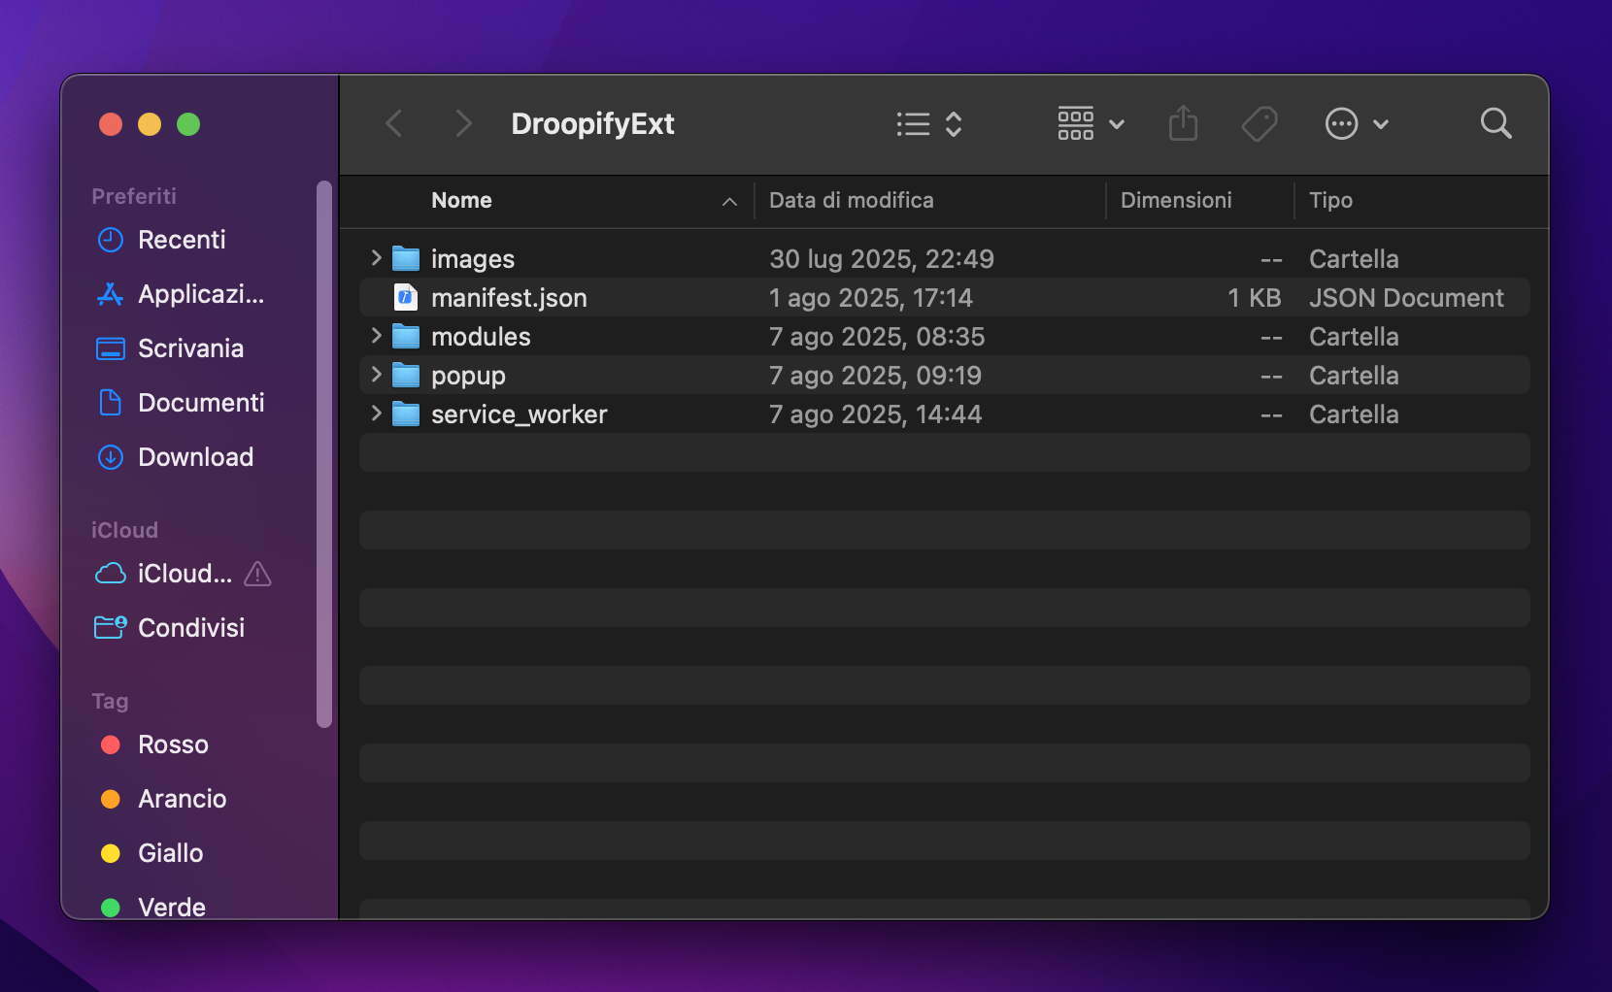
Task: Expand the modules folder chevron
Action: (376, 335)
